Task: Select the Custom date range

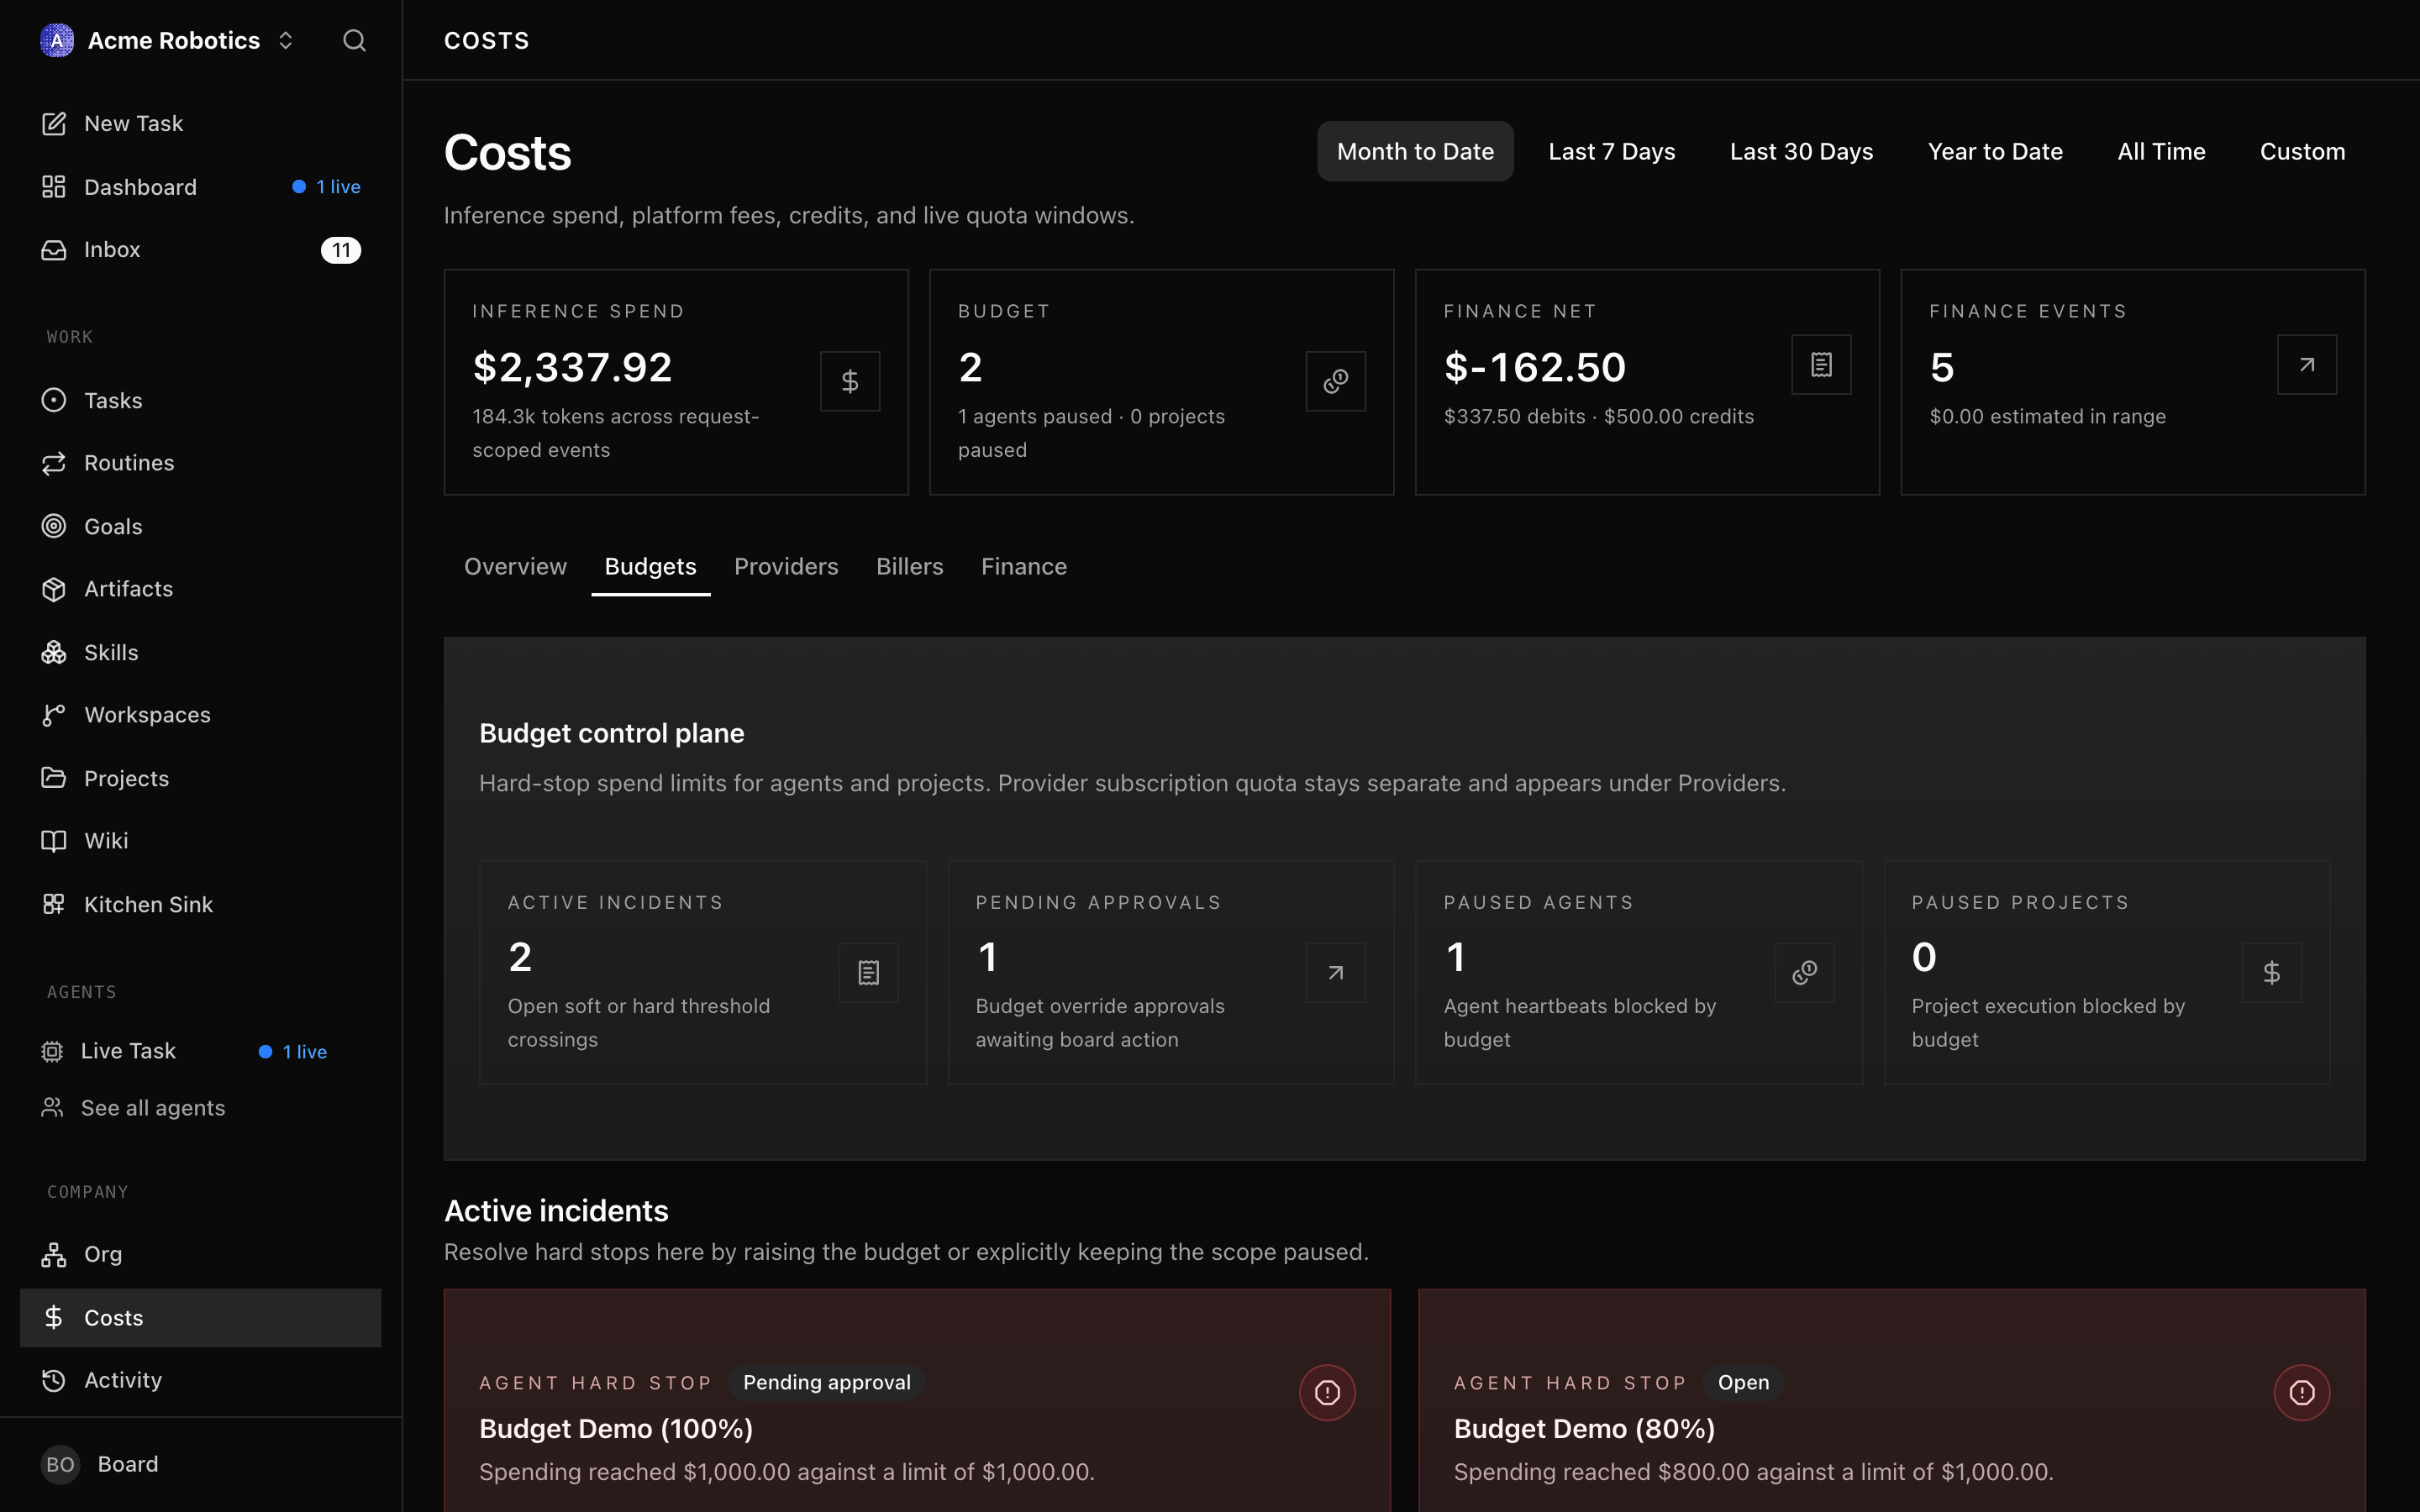Action: pos(2302,151)
